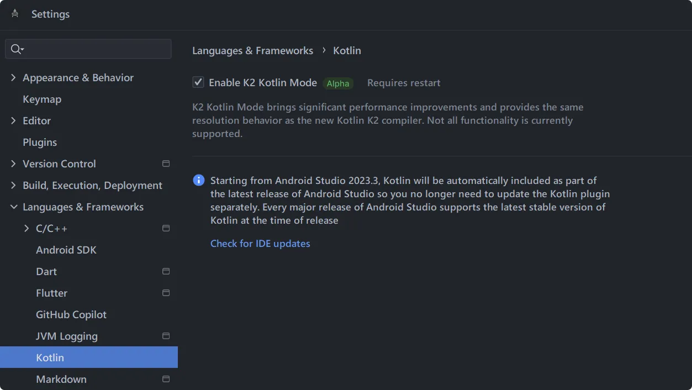
Task: Disable the Enable K2 Kotlin Mode checkbox
Action: click(x=198, y=82)
